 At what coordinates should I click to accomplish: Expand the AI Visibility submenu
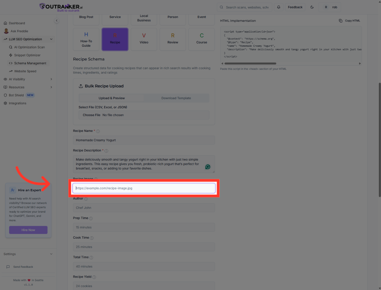[x=51, y=79]
